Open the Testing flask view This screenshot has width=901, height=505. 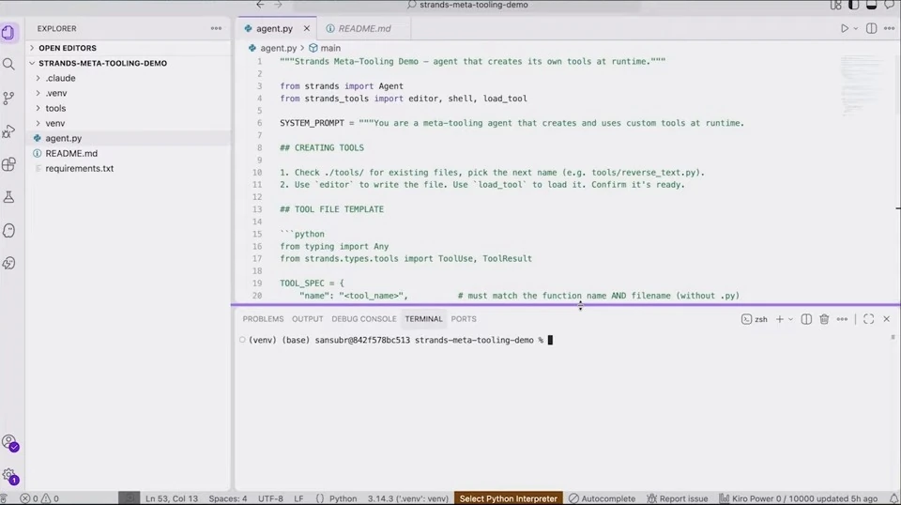click(x=8, y=198)
